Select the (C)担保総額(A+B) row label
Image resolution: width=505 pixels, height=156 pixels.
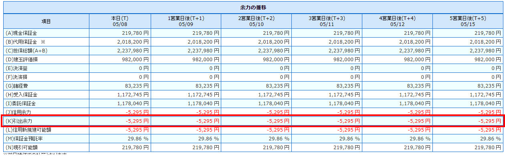tap(26, 50)
